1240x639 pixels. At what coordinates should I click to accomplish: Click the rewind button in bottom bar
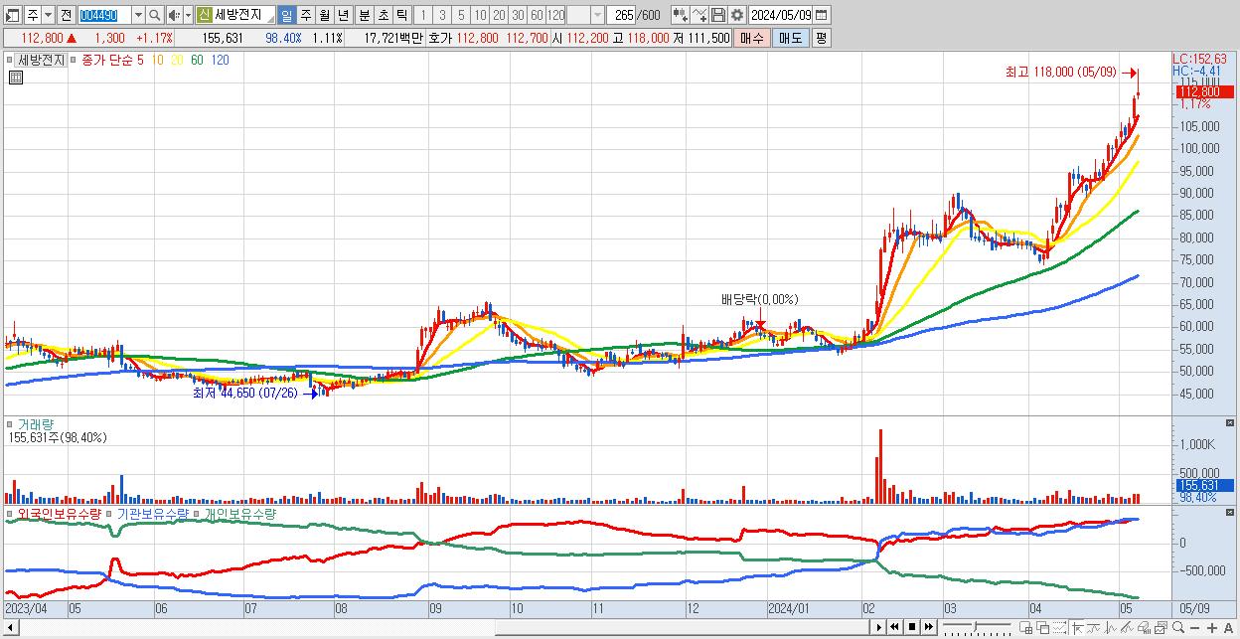click(894, 627)
